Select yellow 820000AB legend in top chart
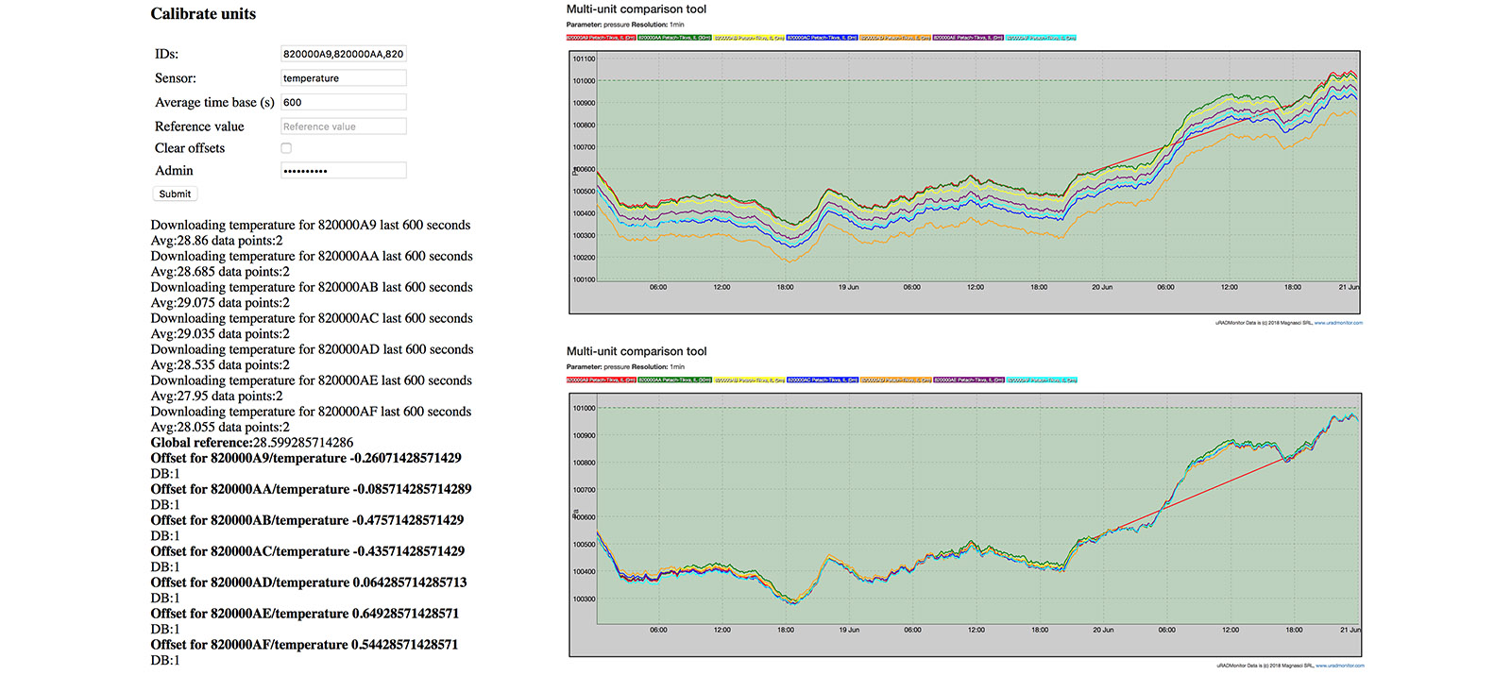Viewport: 1511px width, 675px height. coord(749,38)
